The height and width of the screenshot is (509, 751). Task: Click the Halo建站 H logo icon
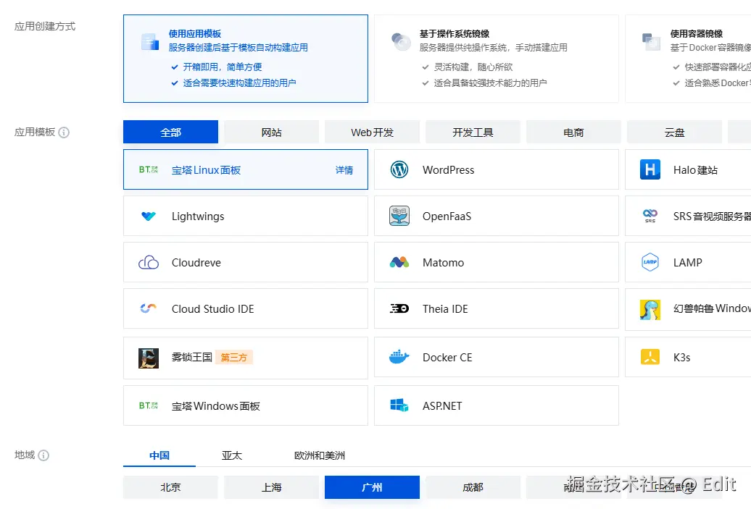(650, 170)
